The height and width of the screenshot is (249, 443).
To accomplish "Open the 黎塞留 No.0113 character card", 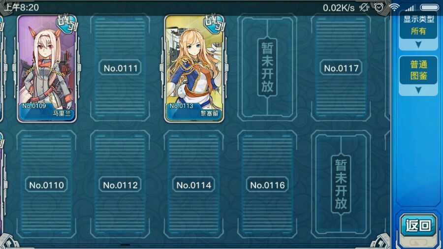I will (x=194, y=68).
